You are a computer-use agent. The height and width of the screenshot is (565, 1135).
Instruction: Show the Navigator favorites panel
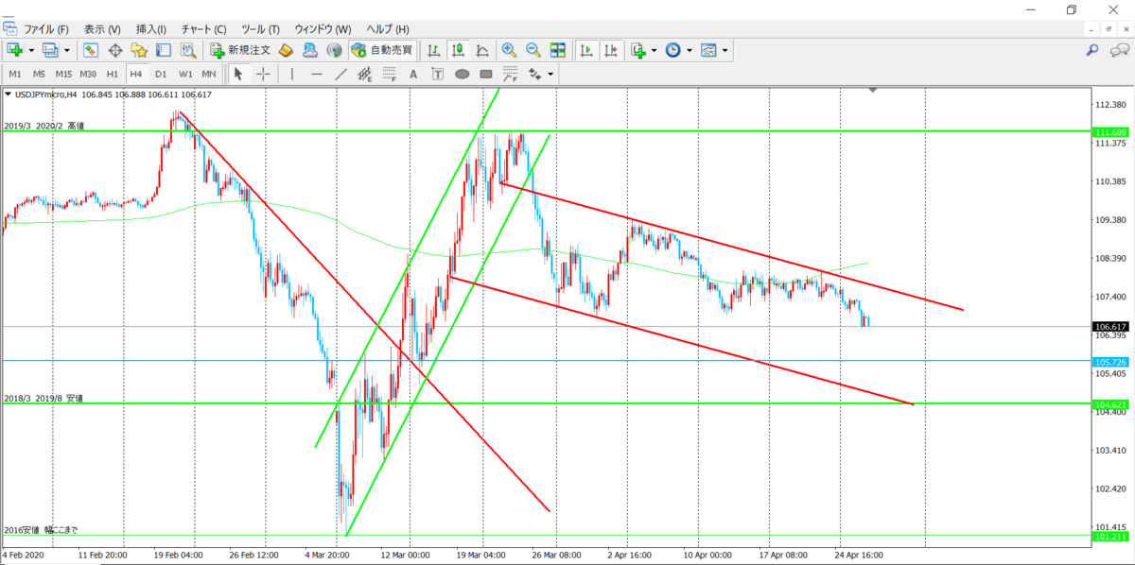point(139,49)
